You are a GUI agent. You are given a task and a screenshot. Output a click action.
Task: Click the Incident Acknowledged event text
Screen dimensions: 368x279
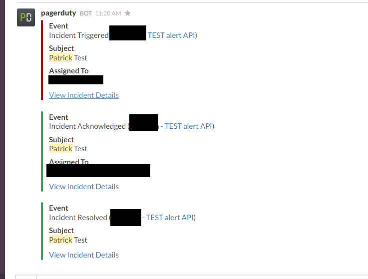(x=87, y=126)
